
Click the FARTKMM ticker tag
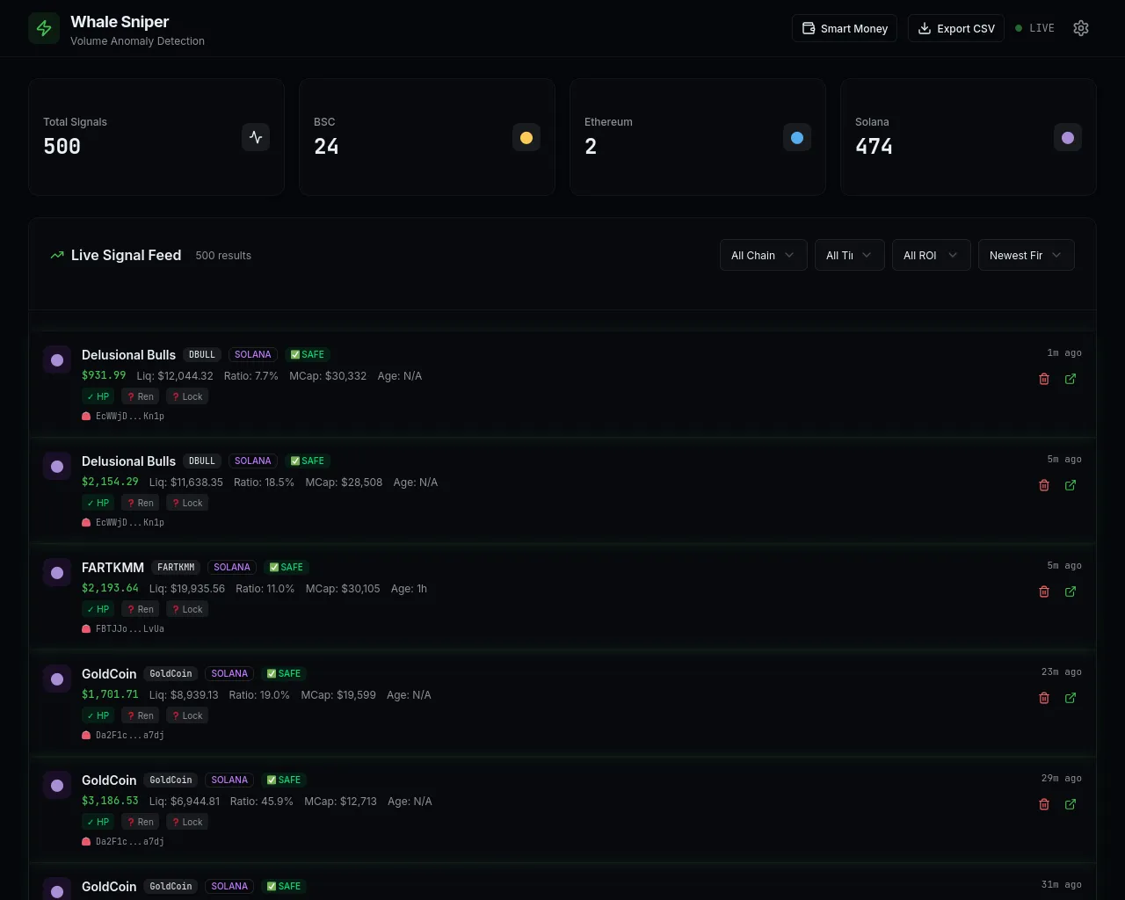pyautogui.click(x=176, y=567)
